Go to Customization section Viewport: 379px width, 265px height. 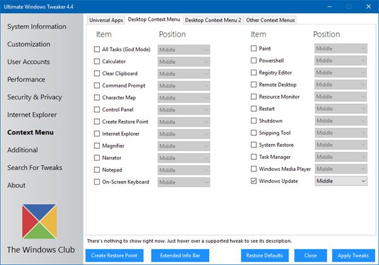(29, 44)
